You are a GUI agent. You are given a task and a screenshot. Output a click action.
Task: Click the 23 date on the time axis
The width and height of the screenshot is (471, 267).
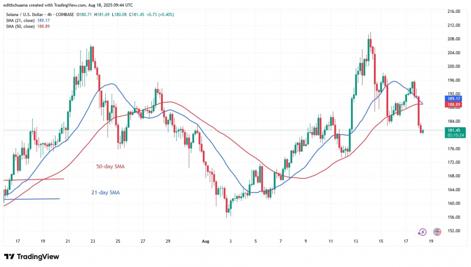(92, 240)
